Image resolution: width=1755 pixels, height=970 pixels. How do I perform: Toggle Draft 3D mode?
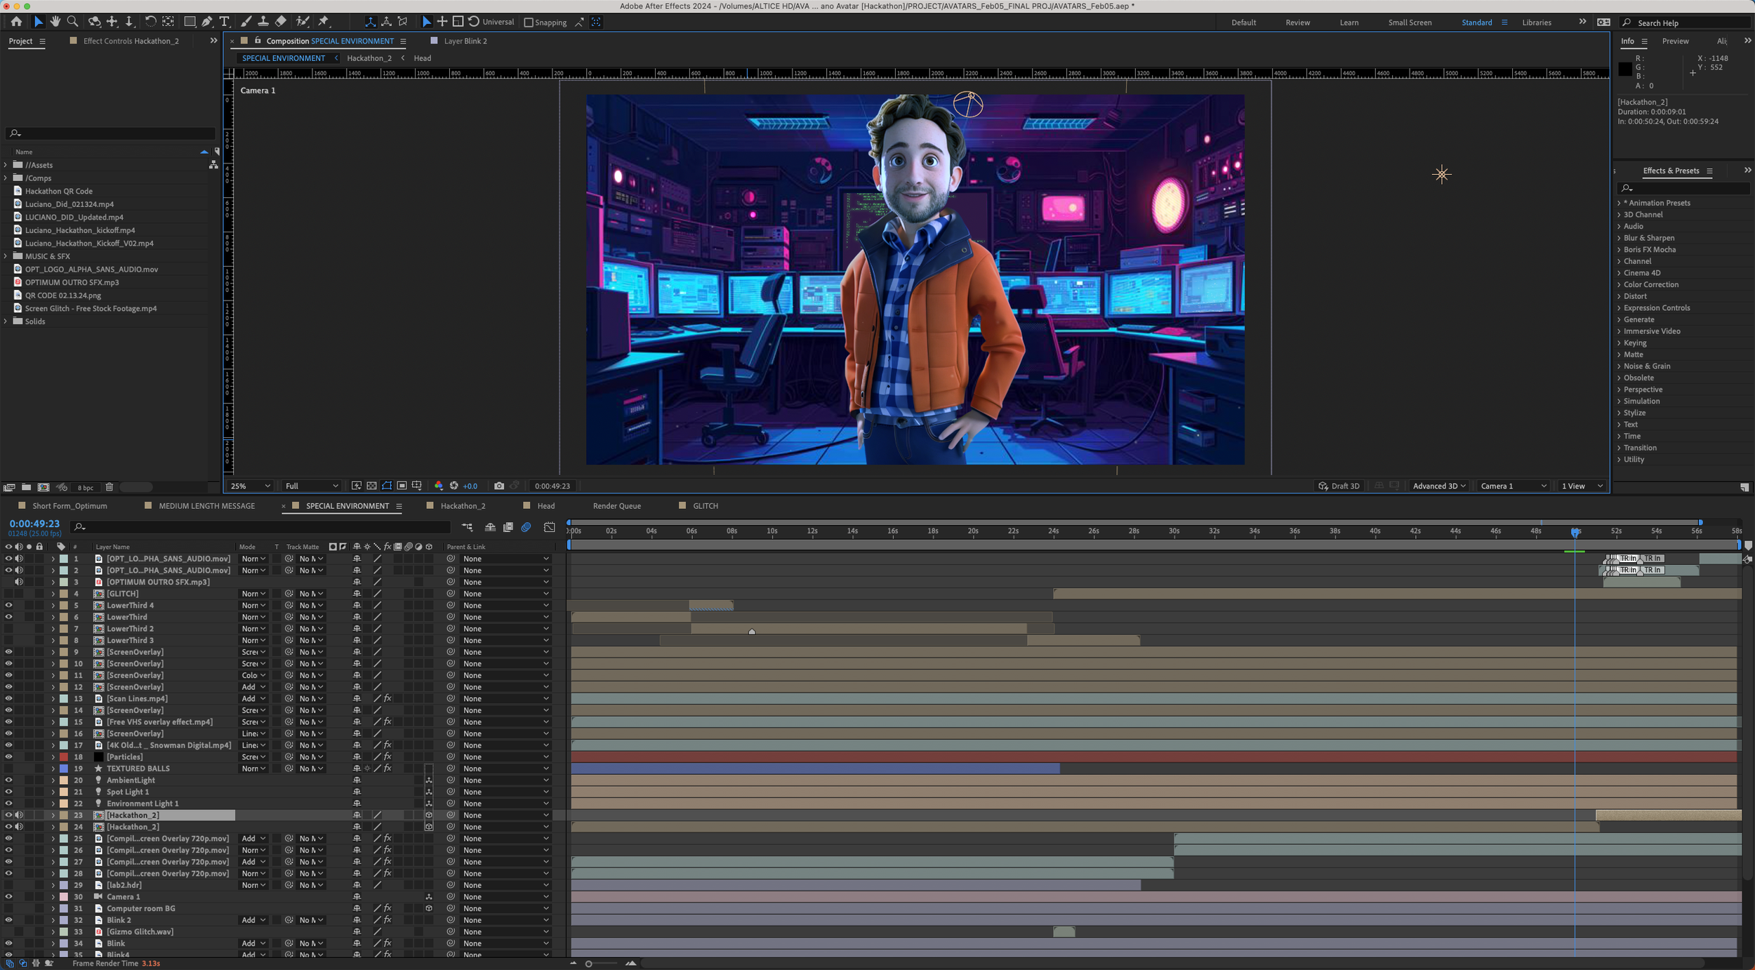(x=1338, y=486)
